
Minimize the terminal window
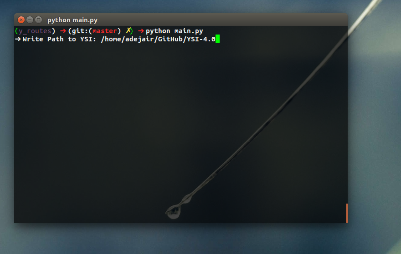click(x=30, y=20)
